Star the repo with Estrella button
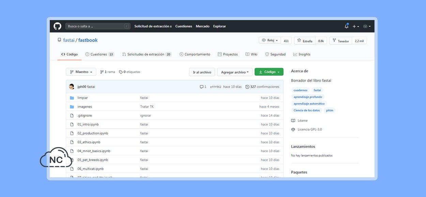This screenshot has width=426, height=197. [305, 41]
